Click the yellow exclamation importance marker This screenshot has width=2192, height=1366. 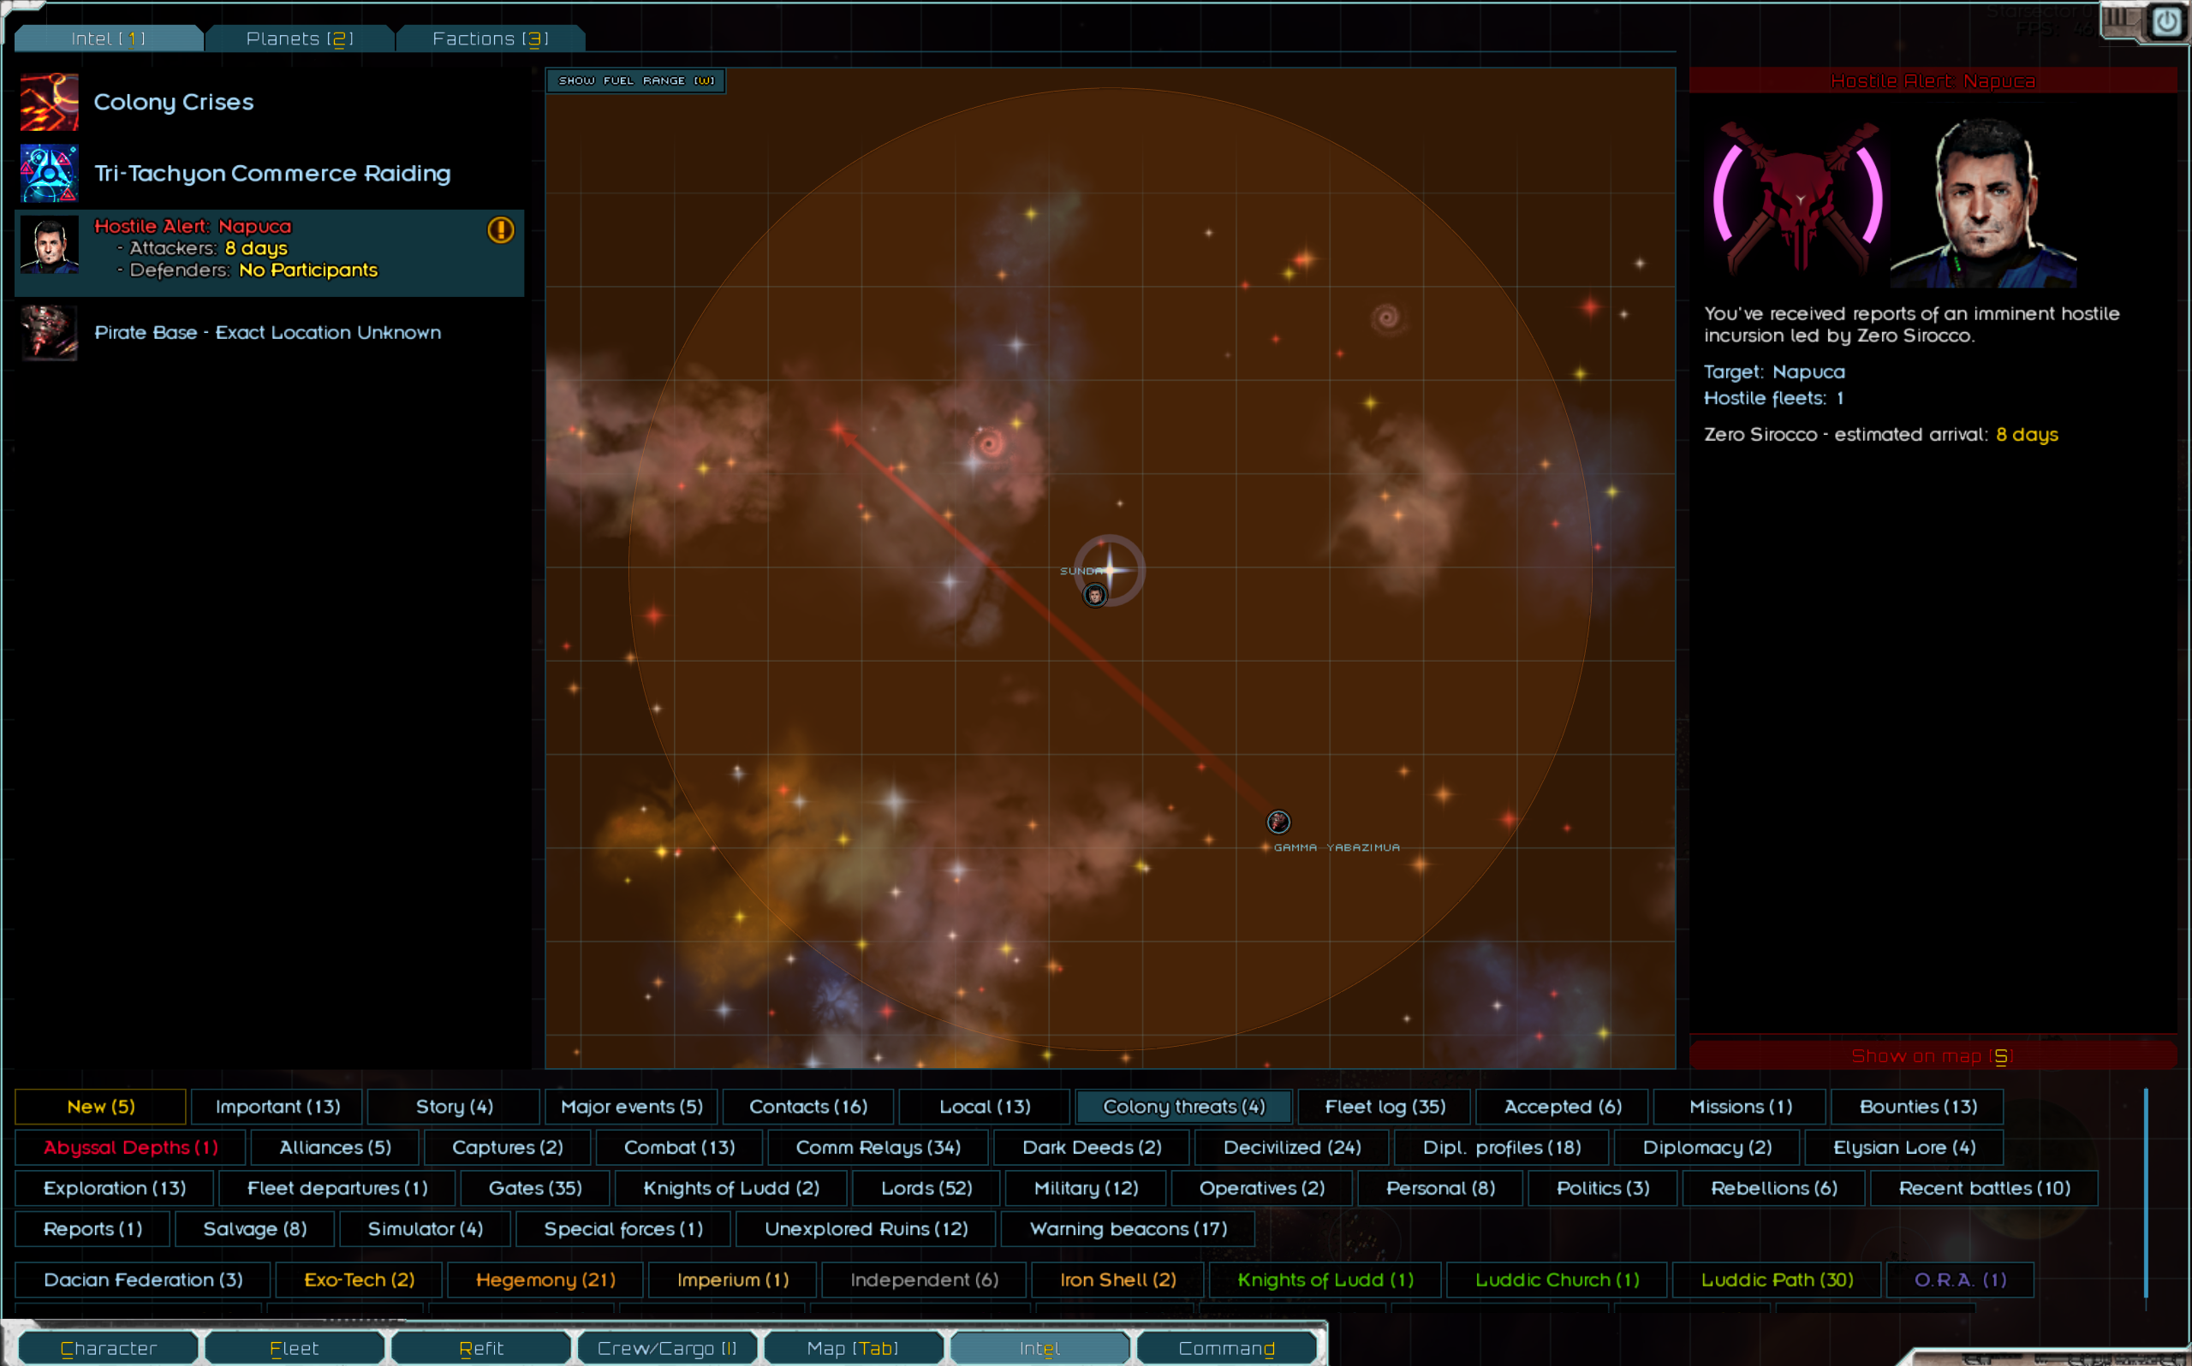[501, 229]
